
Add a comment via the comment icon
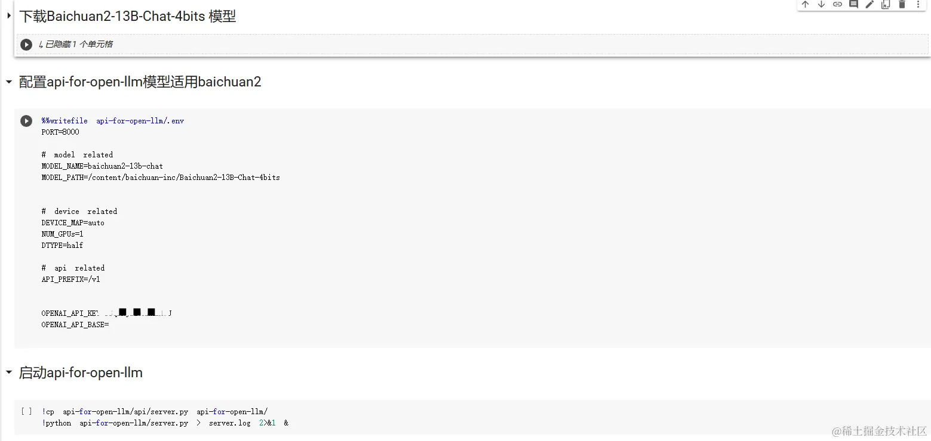853,4
